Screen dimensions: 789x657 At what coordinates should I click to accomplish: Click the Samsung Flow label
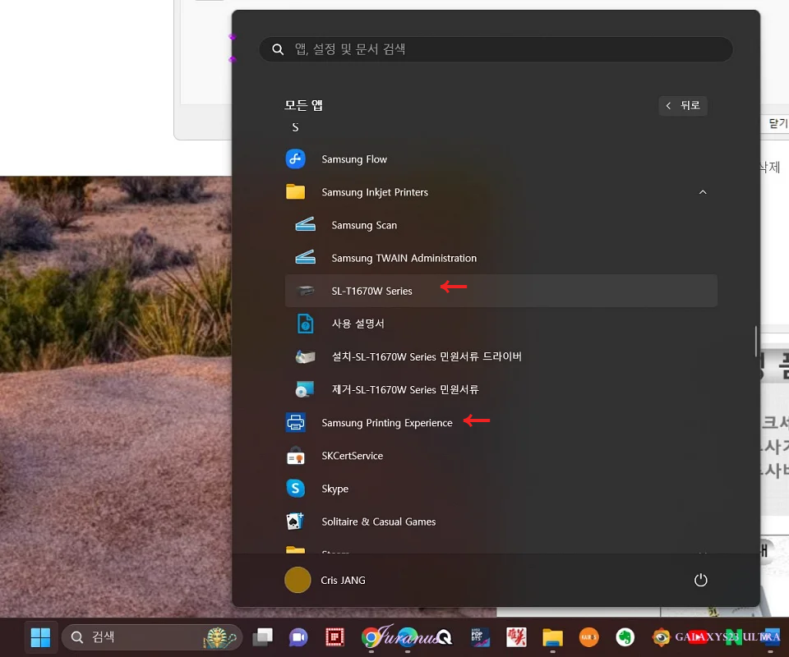pos(354,159)
